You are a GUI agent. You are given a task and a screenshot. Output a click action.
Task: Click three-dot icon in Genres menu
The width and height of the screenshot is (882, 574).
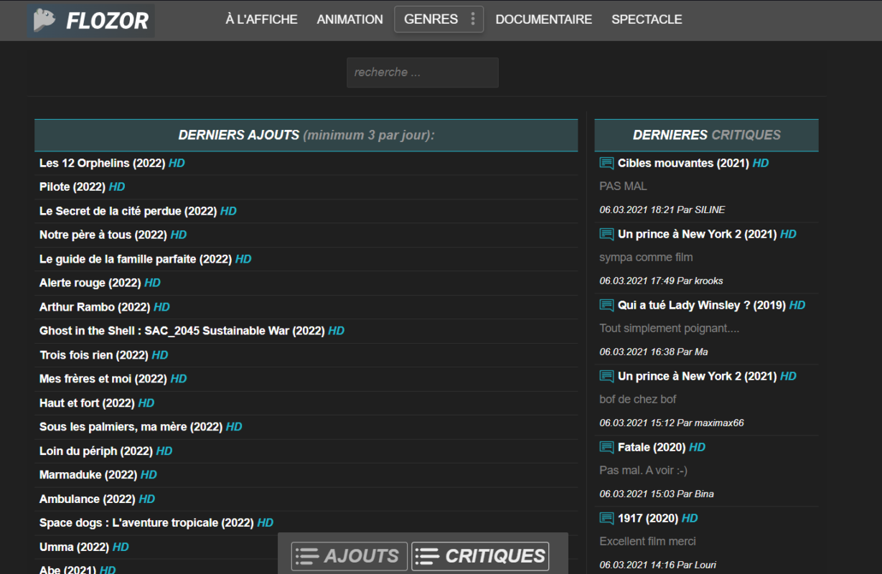point(472,19)
